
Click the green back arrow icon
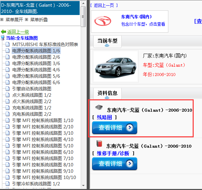click(3, 32)
